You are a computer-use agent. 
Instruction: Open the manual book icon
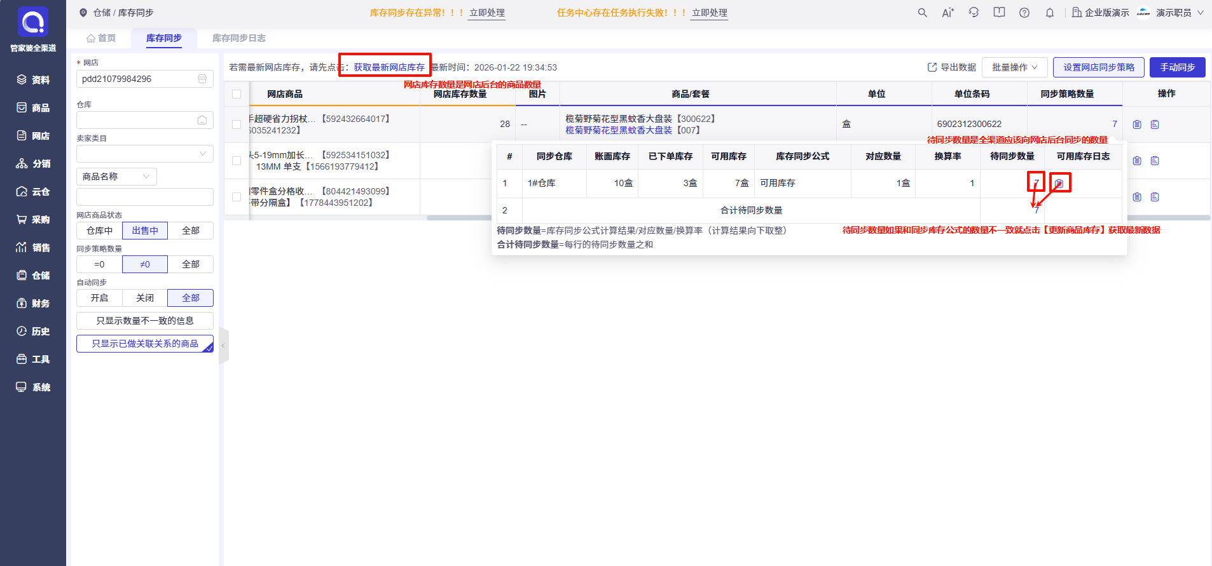point(999,13)
